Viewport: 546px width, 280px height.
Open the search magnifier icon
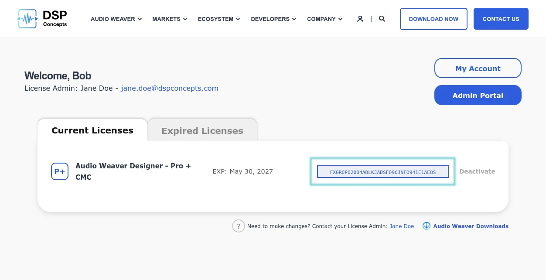pos(382,19)
